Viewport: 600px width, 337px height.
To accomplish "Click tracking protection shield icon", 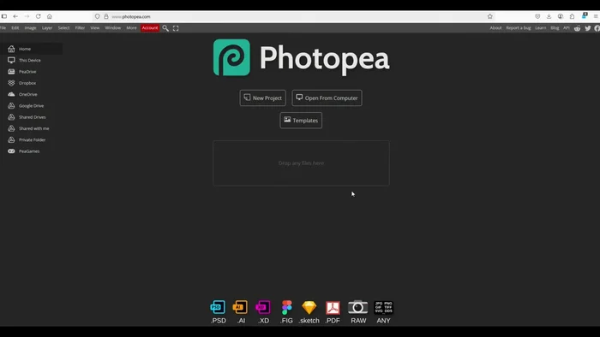I will [97, 16].
